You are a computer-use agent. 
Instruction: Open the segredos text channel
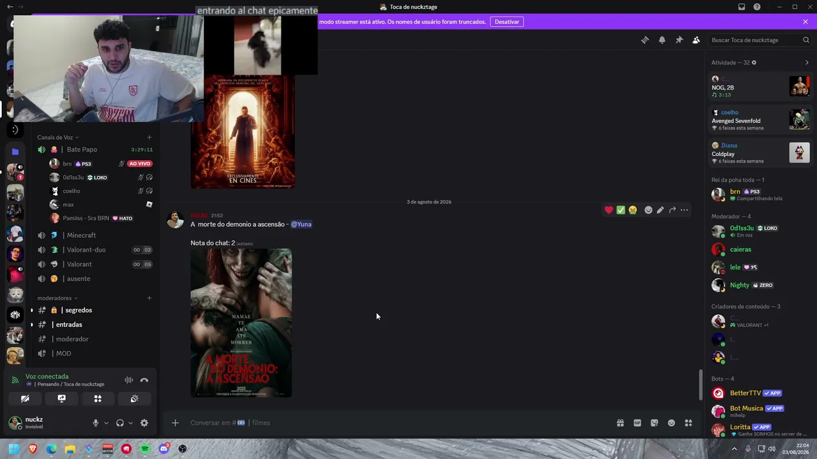pos(94,310)
